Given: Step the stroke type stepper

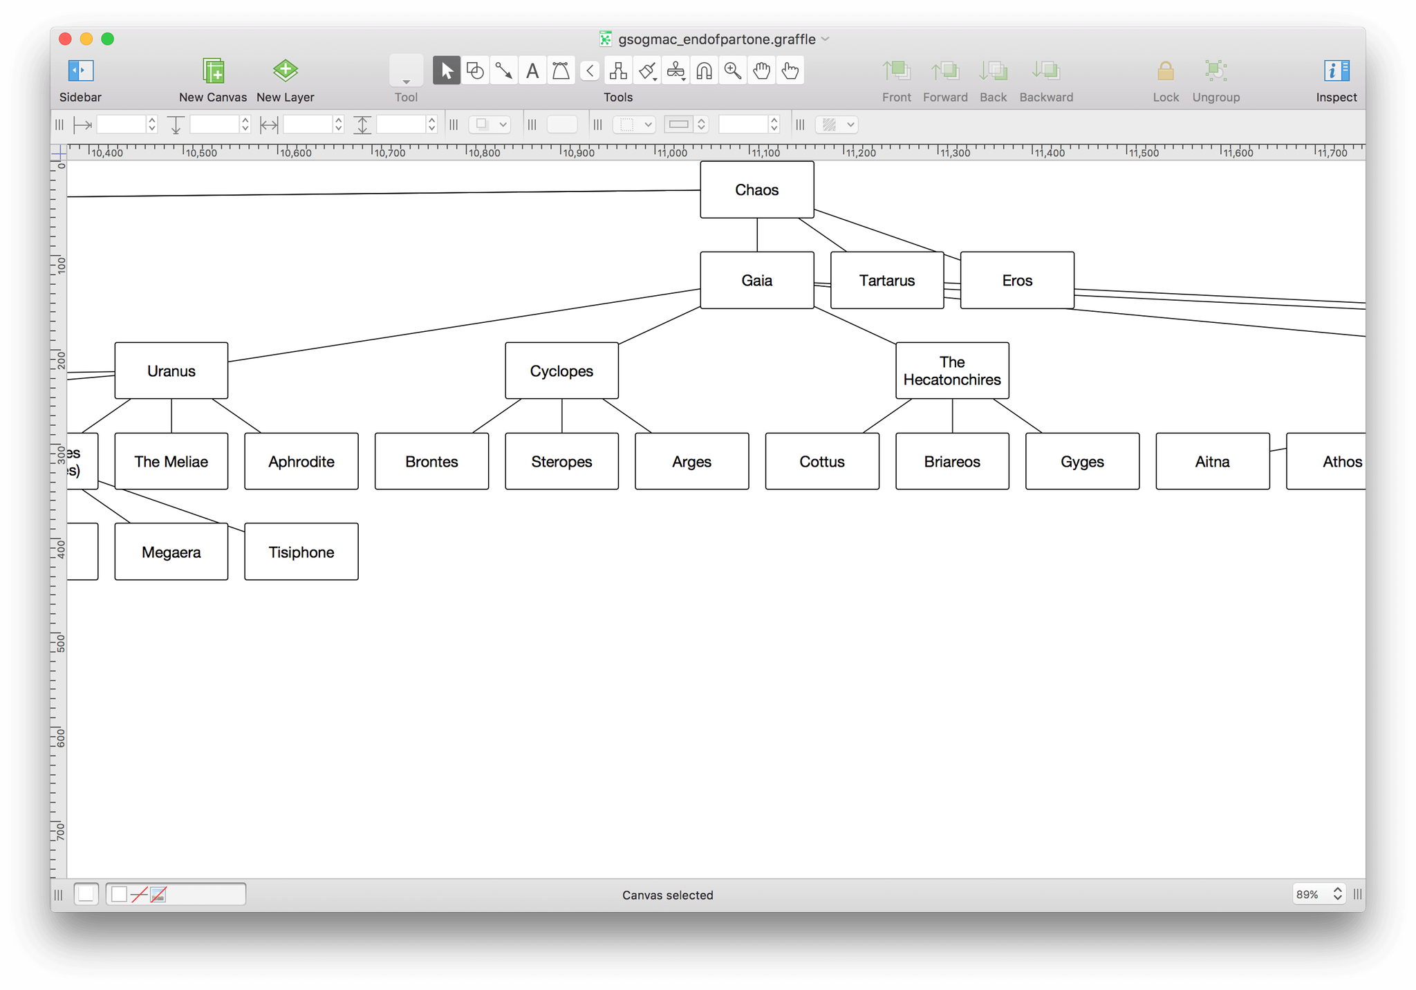Looking at the screenshot, I should coord(702,124).
